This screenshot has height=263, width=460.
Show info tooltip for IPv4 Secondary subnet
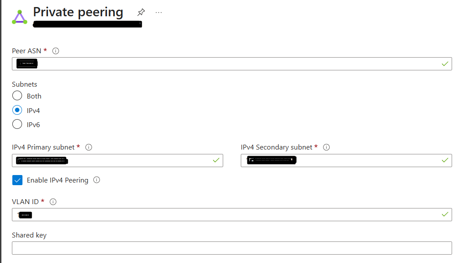point(326,147)
